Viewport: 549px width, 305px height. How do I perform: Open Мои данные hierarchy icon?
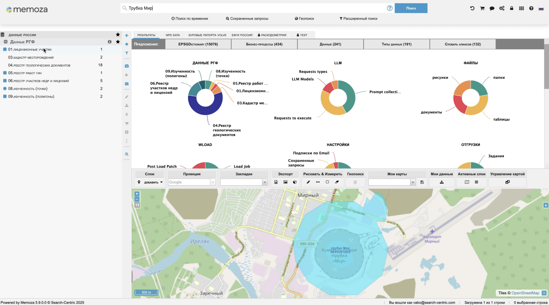click(x=441, y=182)
